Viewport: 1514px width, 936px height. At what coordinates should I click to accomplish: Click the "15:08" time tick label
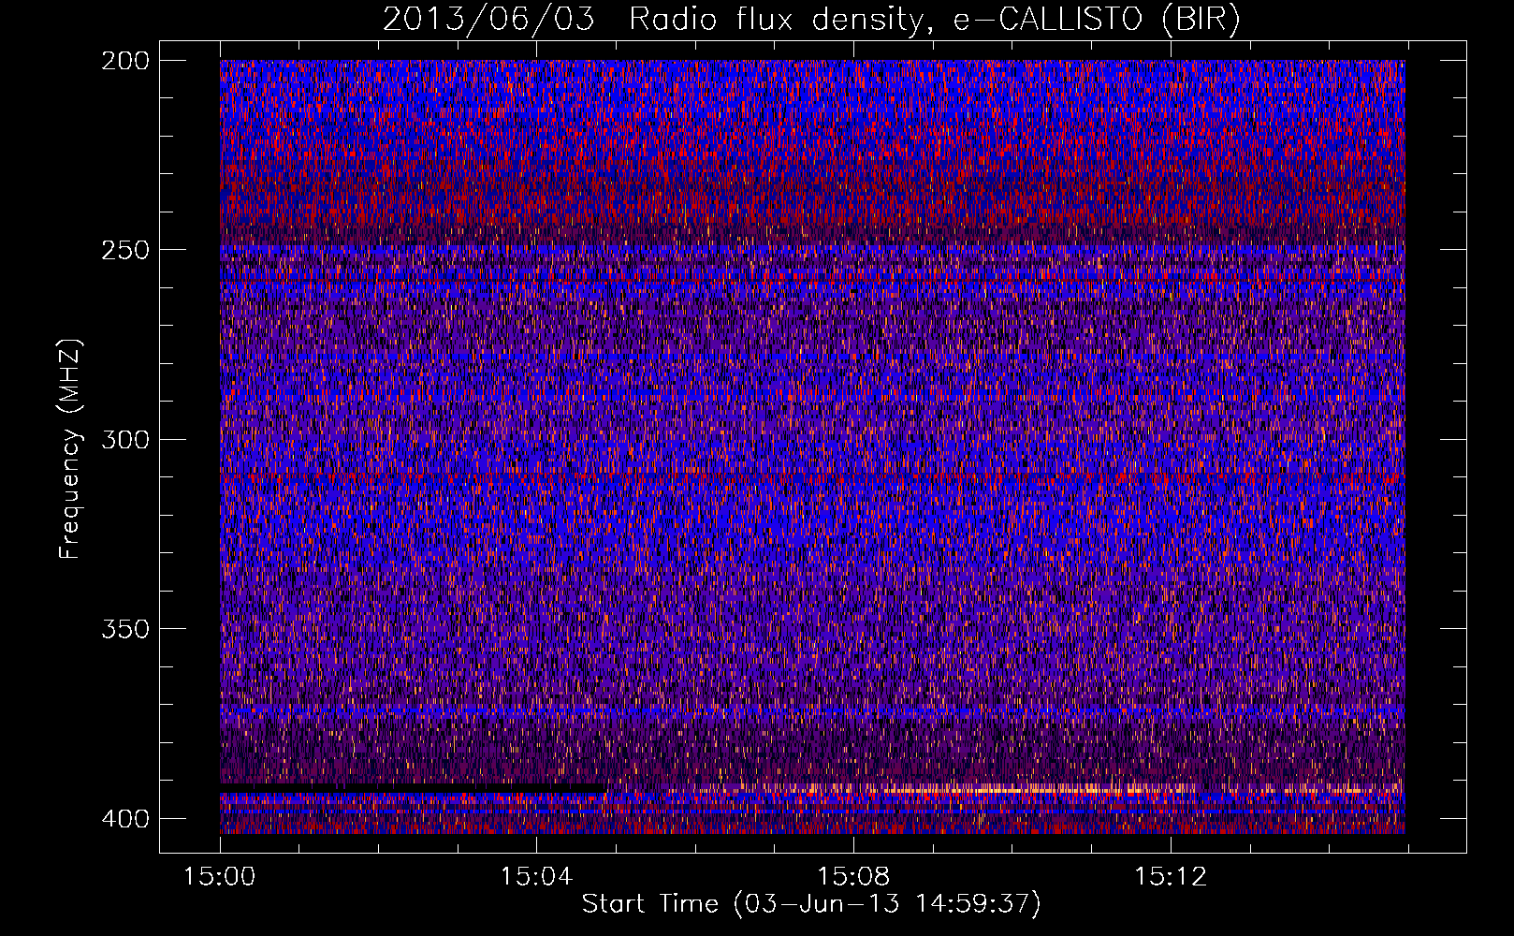(853, 877)
